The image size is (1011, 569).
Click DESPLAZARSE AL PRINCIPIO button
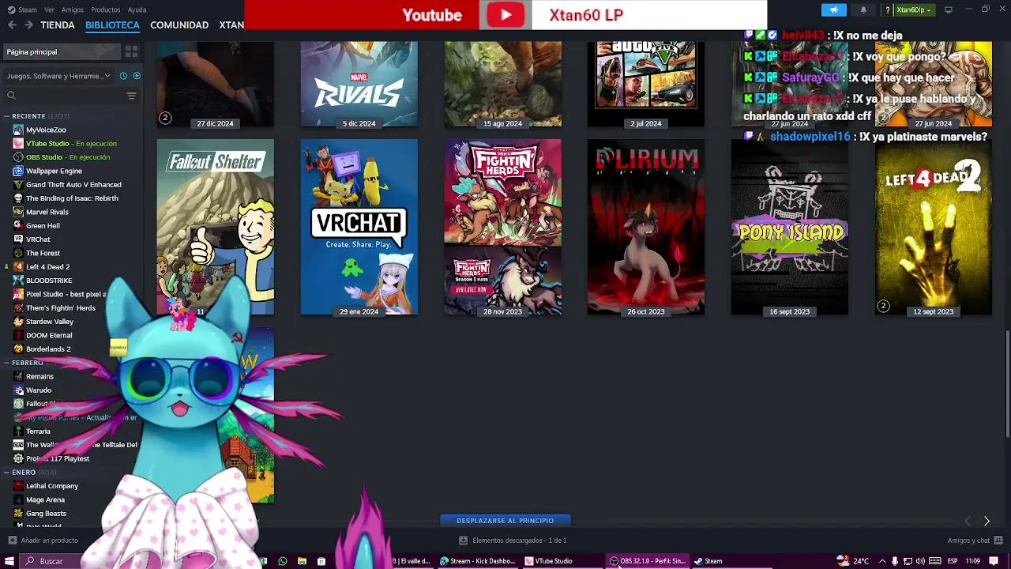tap(505, 521)
